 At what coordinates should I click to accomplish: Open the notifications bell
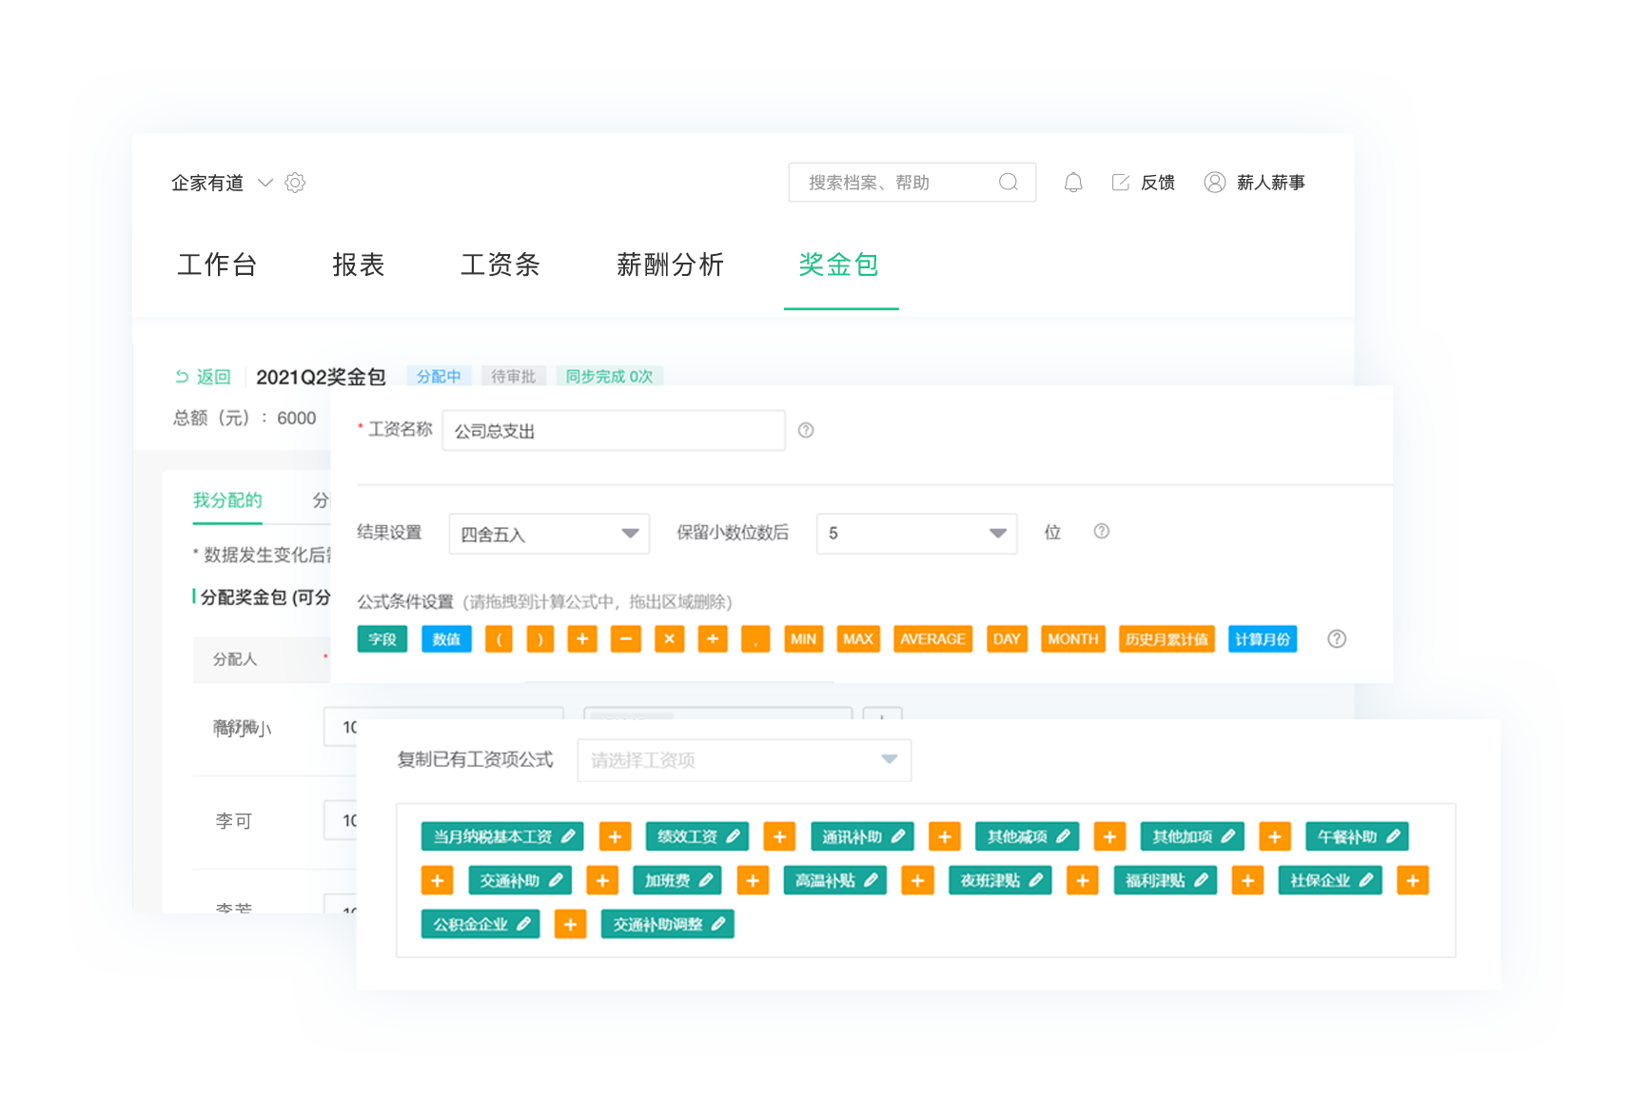(x=1073, y=182)
